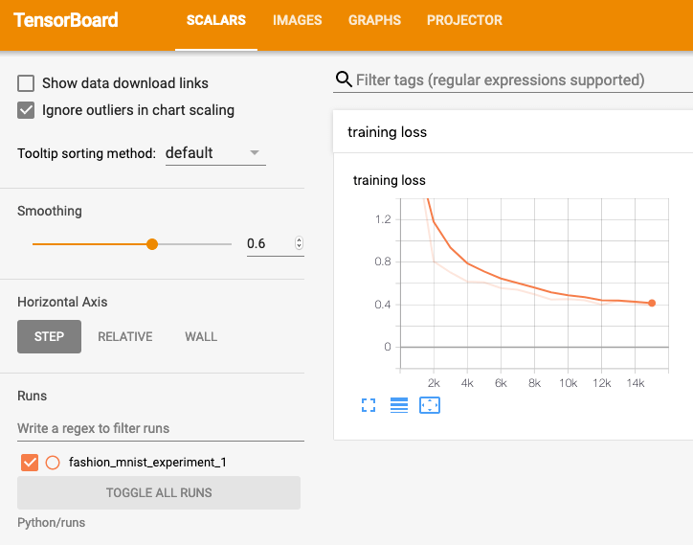Click last data point on loss curve
The height and width of the screenshot is (545, 693).
(x=652, y=303)
